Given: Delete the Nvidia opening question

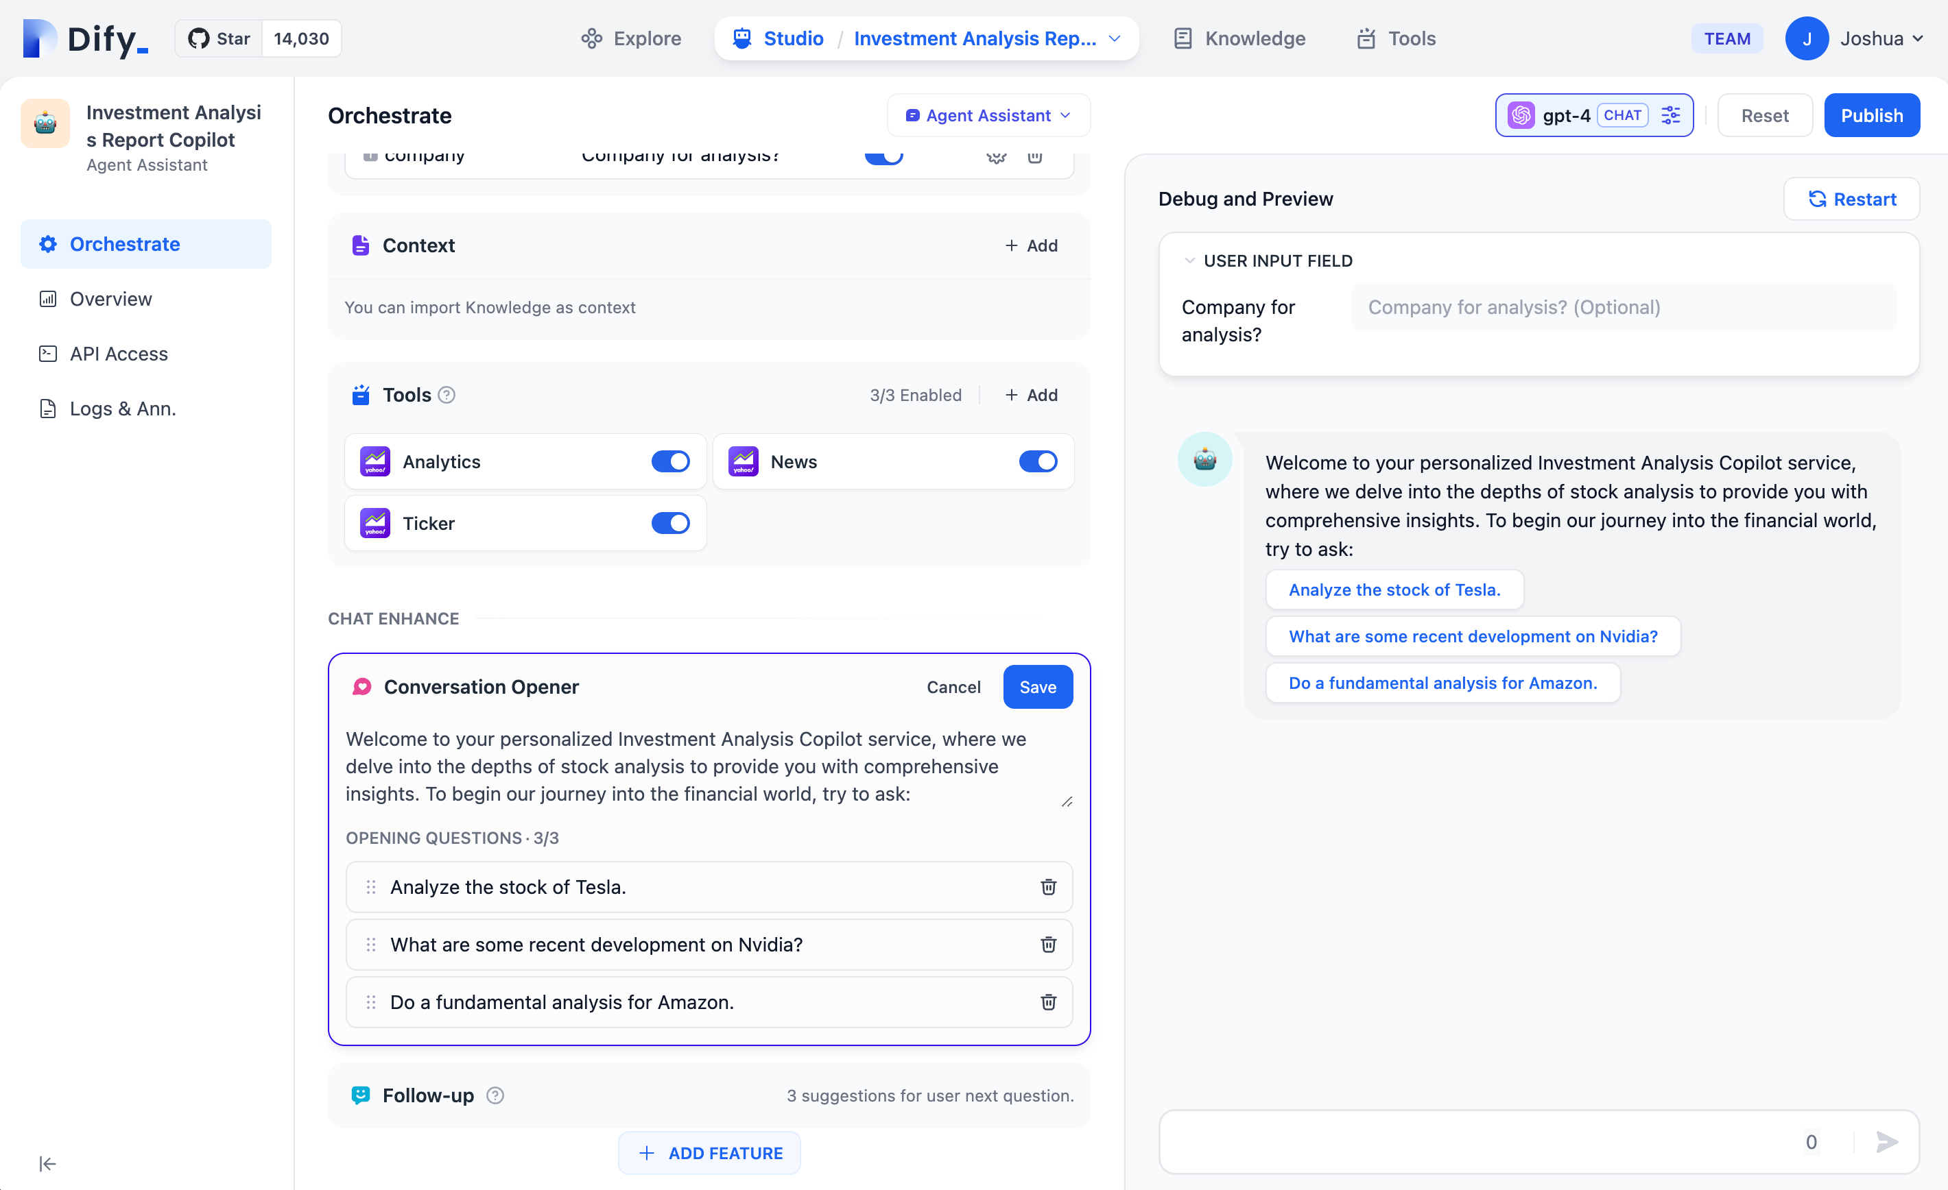Looking at the screenshot, I should pyautogui.click(x=1048, y=945).
